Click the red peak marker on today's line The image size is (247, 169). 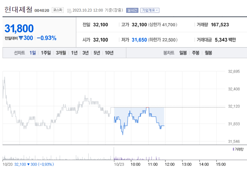(x=148, y=107)
